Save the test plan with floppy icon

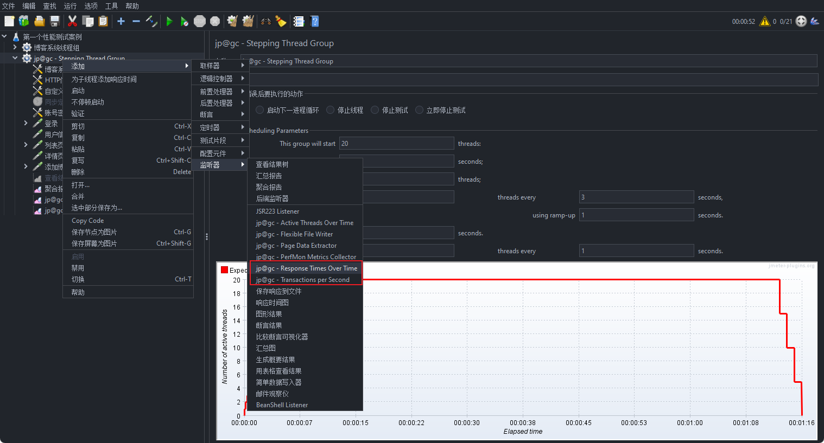pos(54,21)
